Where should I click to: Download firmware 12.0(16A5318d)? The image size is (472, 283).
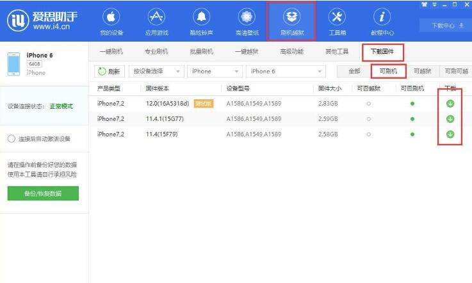[x=450, y=104]
